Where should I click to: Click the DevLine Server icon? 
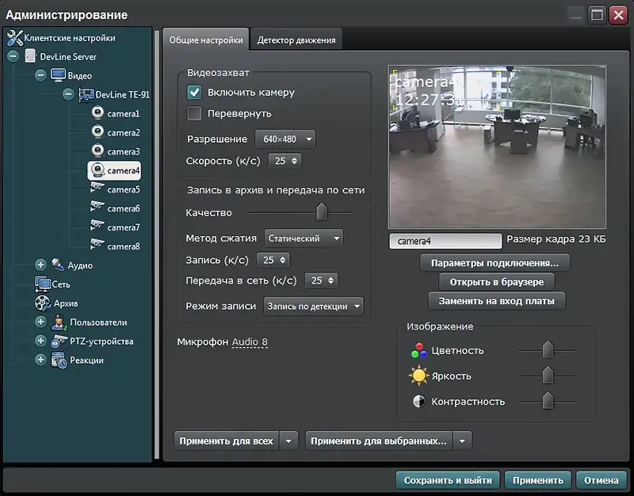(x=30, y=55)
